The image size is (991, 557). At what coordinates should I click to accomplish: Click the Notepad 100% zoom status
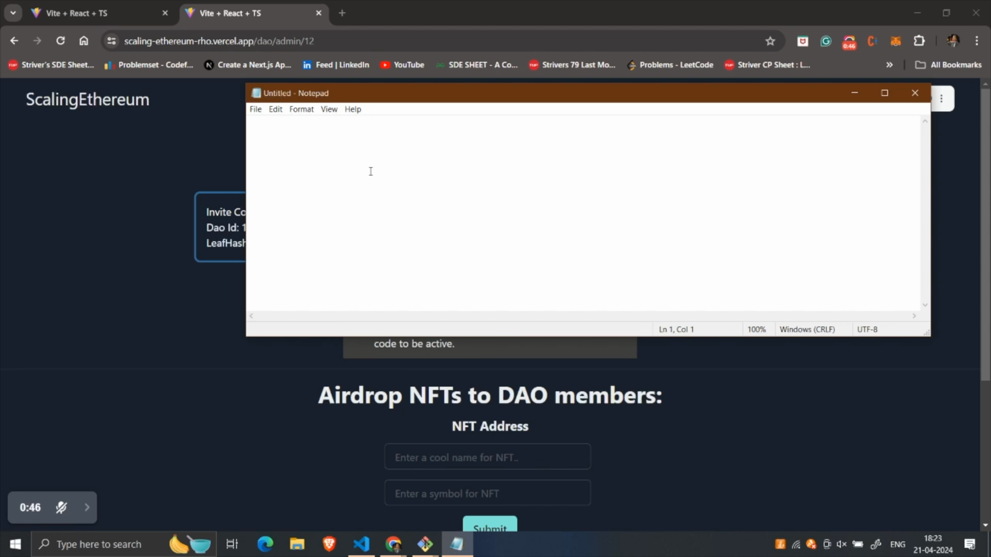(757, 329)
